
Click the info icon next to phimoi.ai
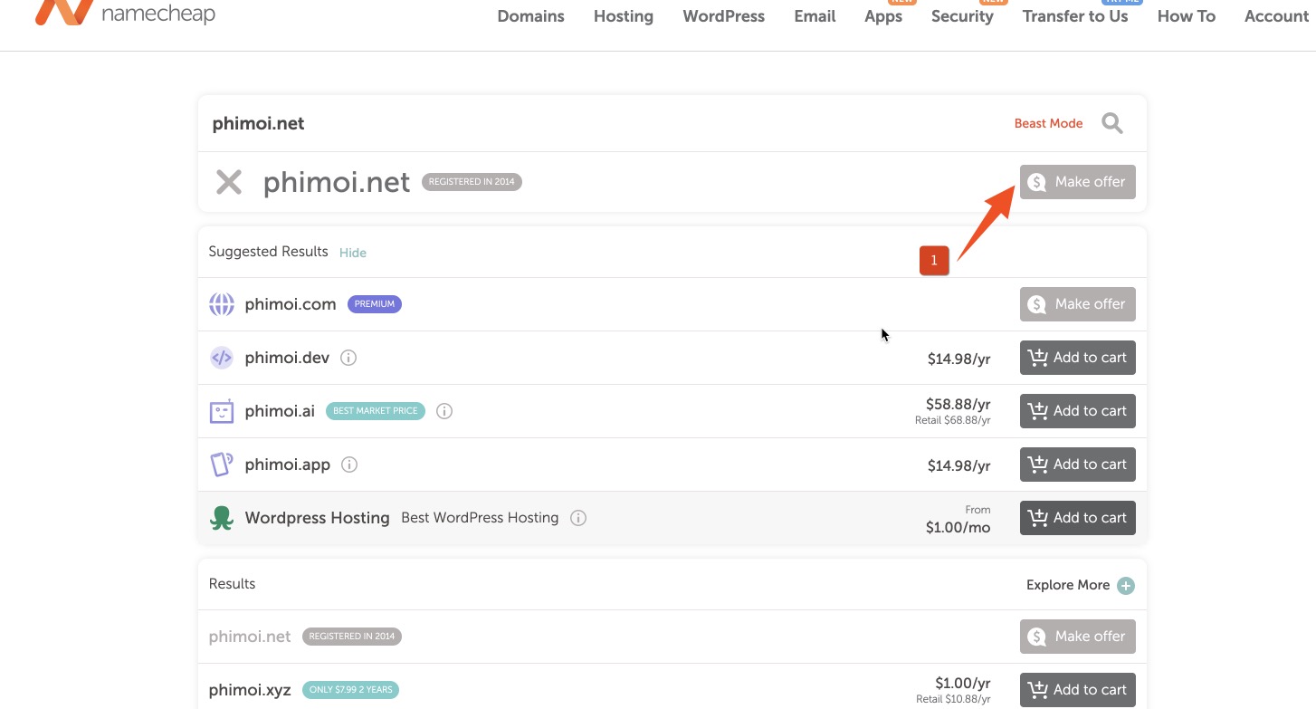pyautogui.click(x=444, y=411)
